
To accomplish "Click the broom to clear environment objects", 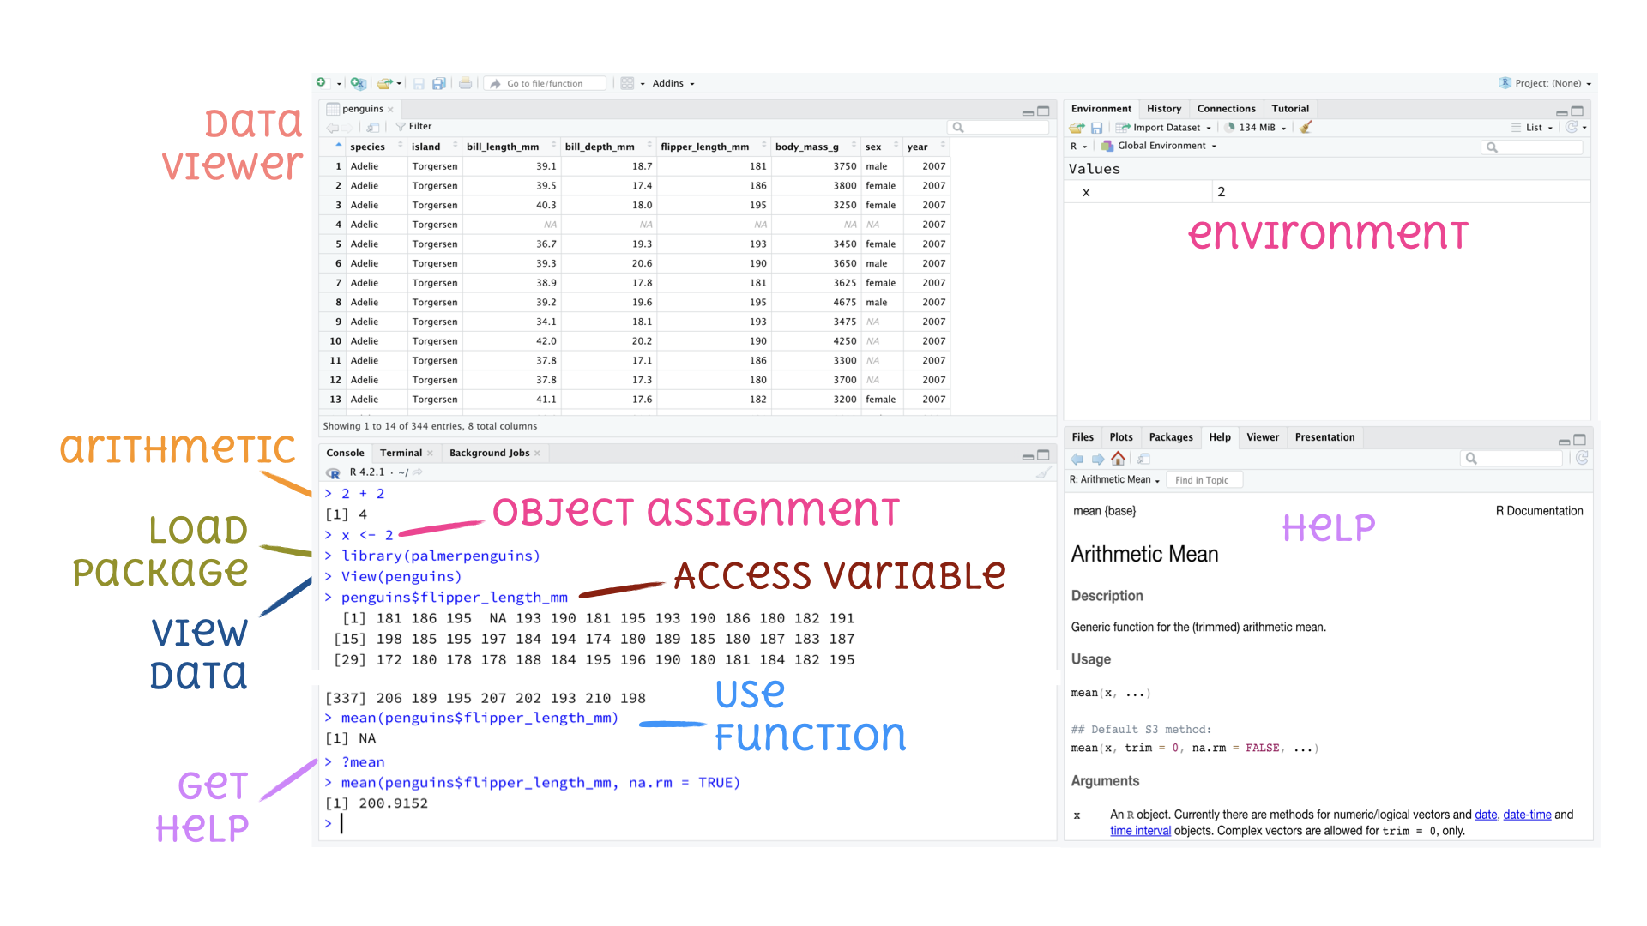I will pos(1306,127).
